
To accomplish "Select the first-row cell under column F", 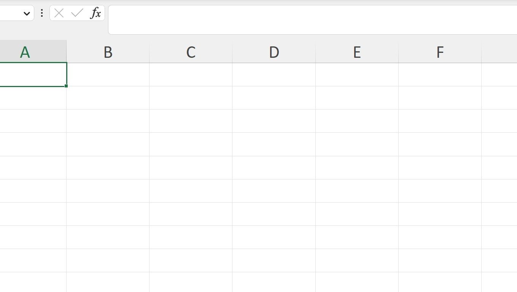I will click(x=440, y=75).
